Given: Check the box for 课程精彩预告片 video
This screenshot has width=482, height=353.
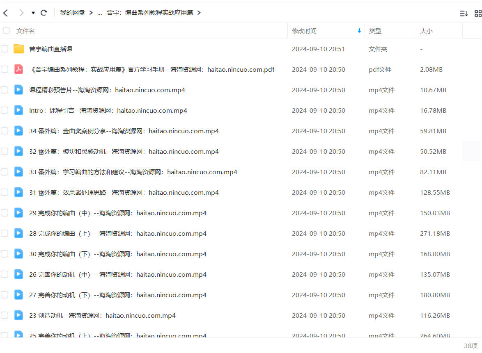Looking at the screenshot, I should pyautogui.click(x=4, y=90).
